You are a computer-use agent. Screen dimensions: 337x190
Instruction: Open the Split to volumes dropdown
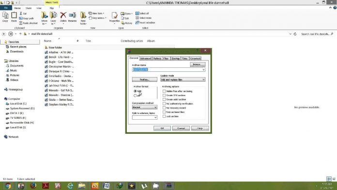click(x=144, y=117)
